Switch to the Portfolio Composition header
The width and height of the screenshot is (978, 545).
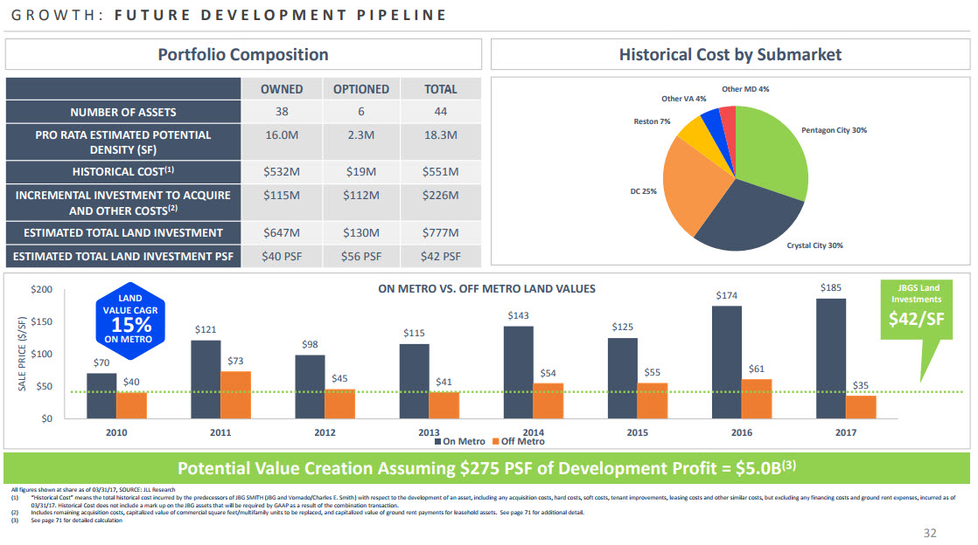point(242,54)
